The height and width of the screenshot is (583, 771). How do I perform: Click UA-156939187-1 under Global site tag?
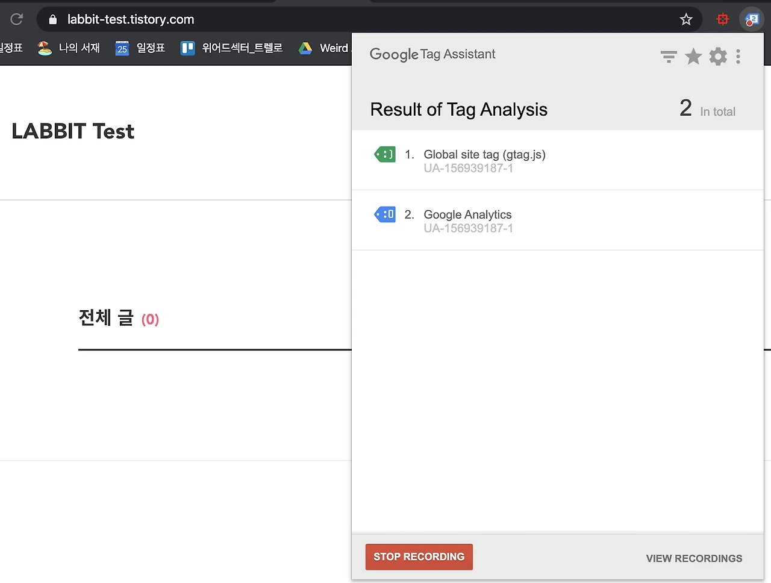[469, 169]
